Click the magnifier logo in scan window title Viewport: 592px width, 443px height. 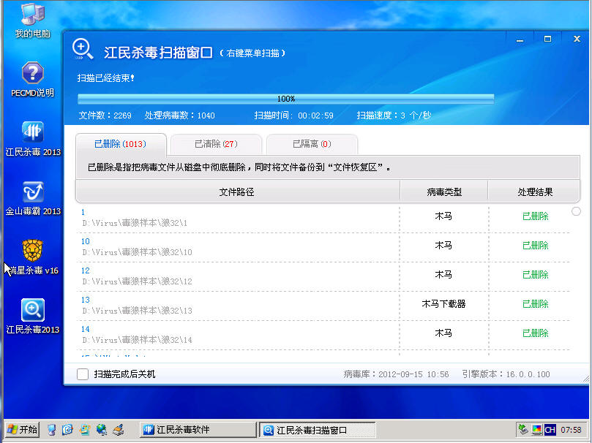[83, 50]
